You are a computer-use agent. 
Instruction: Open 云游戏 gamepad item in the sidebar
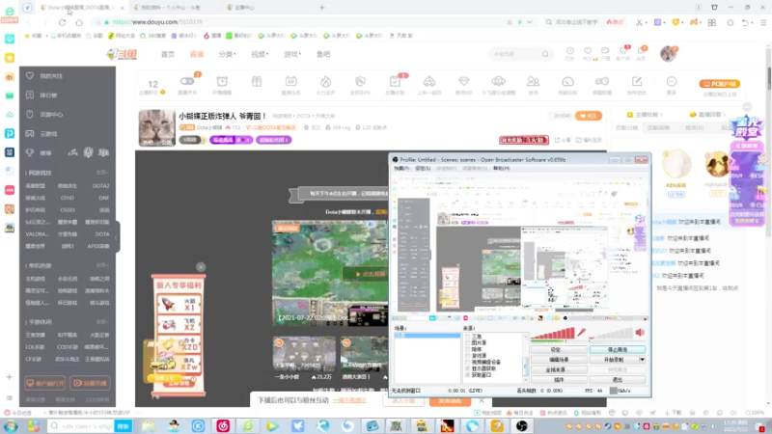41,134
